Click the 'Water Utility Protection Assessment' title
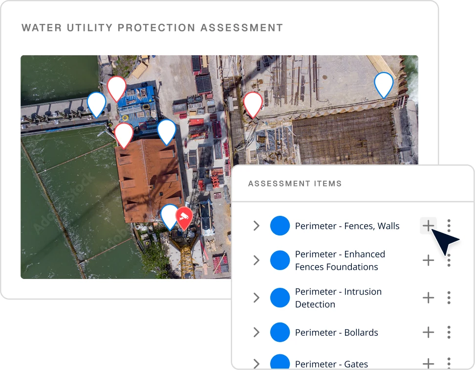Image resolution: width=475 pixels, height=370 pixels. 152,27
